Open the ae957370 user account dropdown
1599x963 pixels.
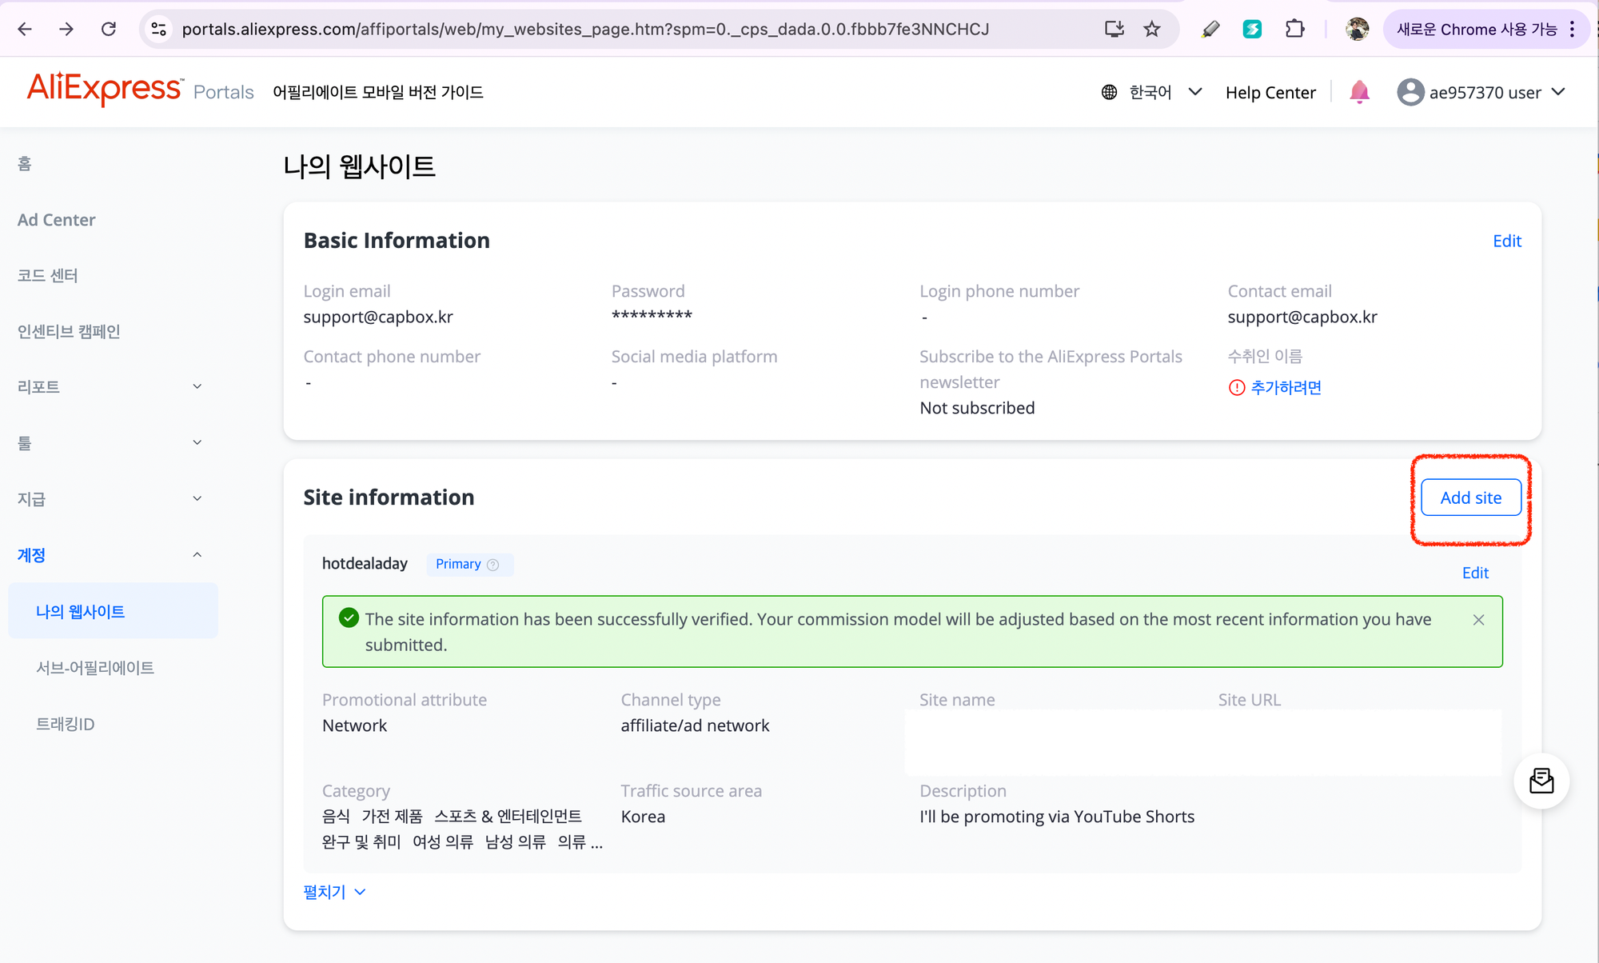tap(1497, 93)
